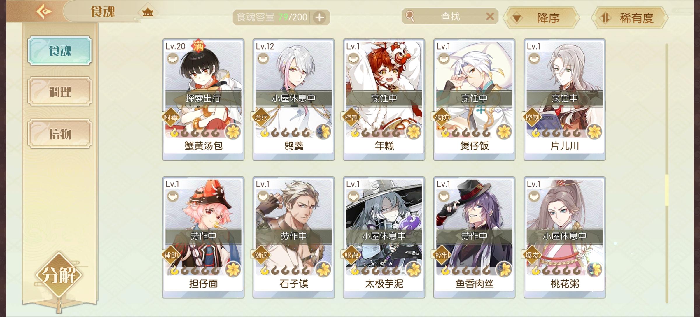Click the 查找 search field
Viewport: 700px width, 317px height.
click(450, 16)
